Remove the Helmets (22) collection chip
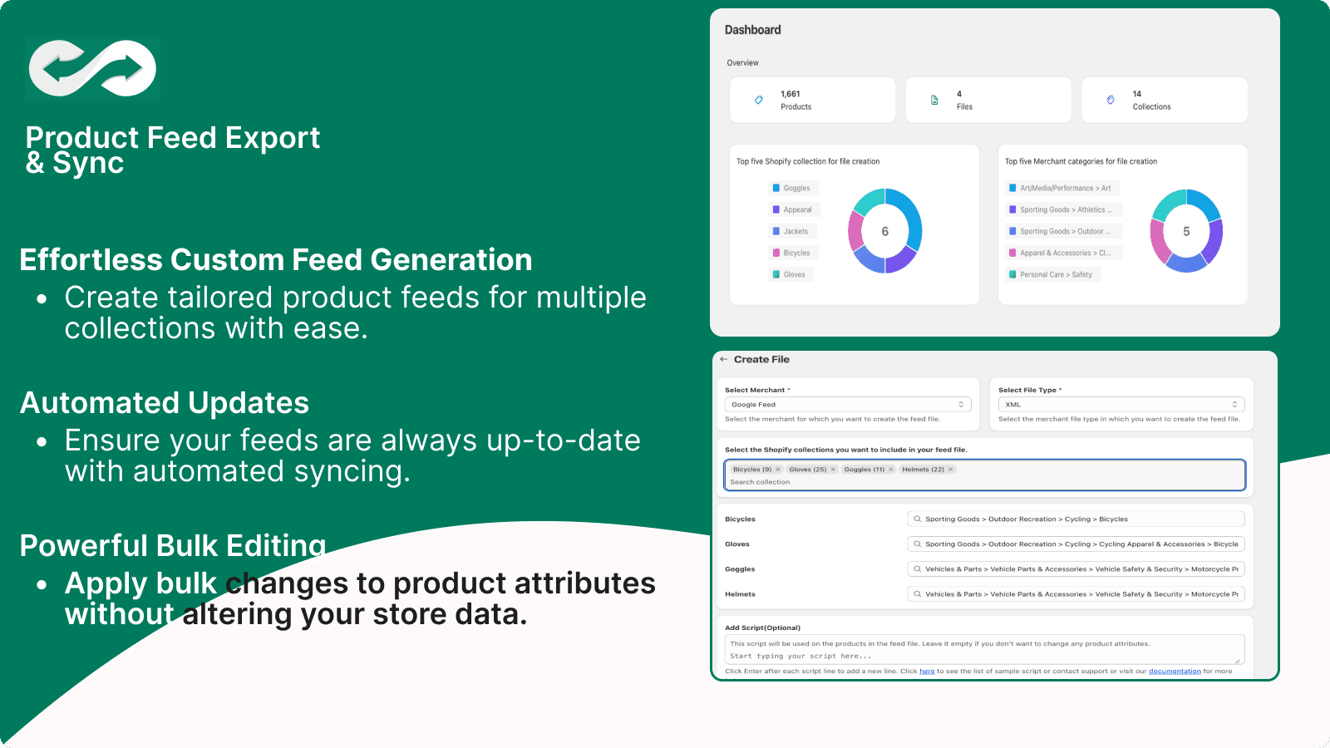This screenshot has width=1330, height=748. click(950, 469)
